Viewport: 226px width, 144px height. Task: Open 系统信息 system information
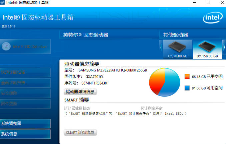25,134
